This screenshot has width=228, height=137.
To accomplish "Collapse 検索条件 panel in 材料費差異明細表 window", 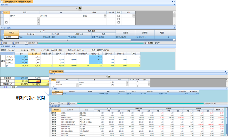I will [x=226, y=74].
